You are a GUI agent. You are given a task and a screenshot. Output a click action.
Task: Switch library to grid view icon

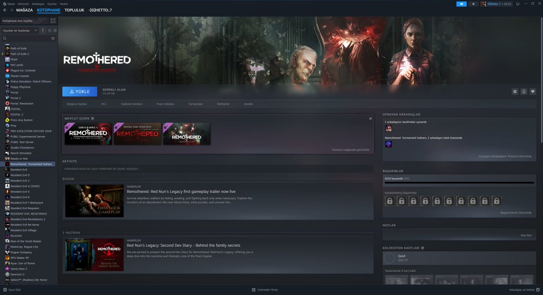click(x=53, y=21)
